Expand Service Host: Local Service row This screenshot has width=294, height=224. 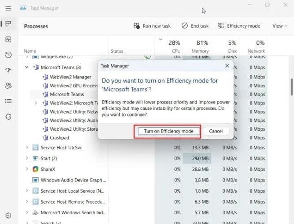(x=27, y=191)
